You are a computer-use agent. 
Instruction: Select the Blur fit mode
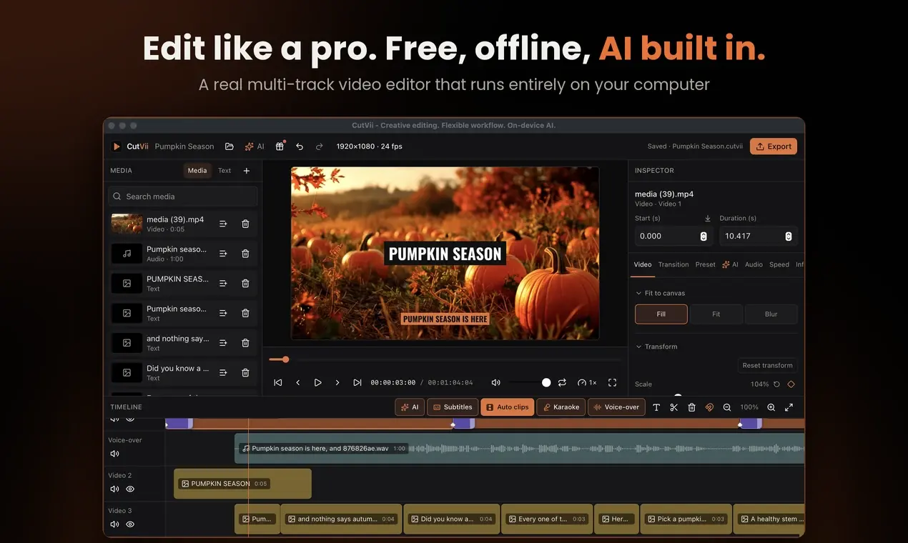(771, 314)
